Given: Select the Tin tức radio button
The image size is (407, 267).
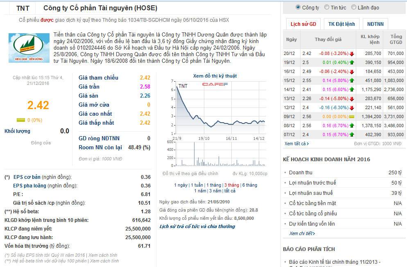Looking at the screenshot, I should [x=327, y=7].
